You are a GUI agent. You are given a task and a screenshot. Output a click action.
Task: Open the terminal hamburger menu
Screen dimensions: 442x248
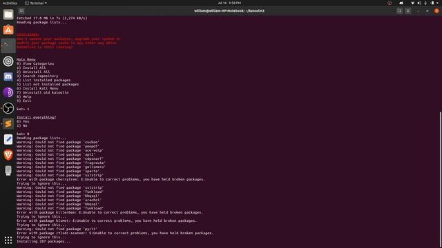click(x=407, y=11)
